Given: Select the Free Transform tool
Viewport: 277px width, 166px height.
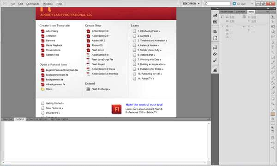Looking at the screenshot, I should coord(273,27).
